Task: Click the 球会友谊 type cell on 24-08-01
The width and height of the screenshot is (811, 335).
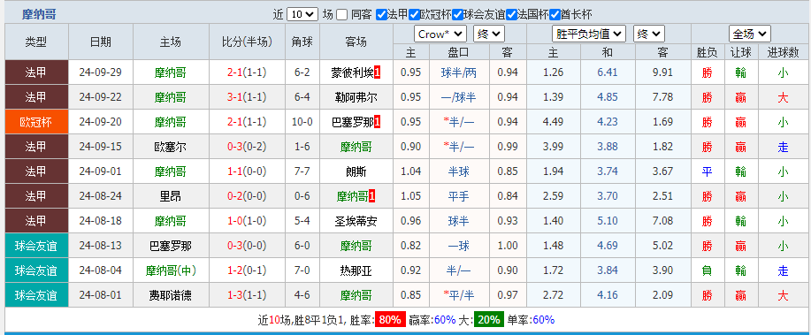Action: 36,295
